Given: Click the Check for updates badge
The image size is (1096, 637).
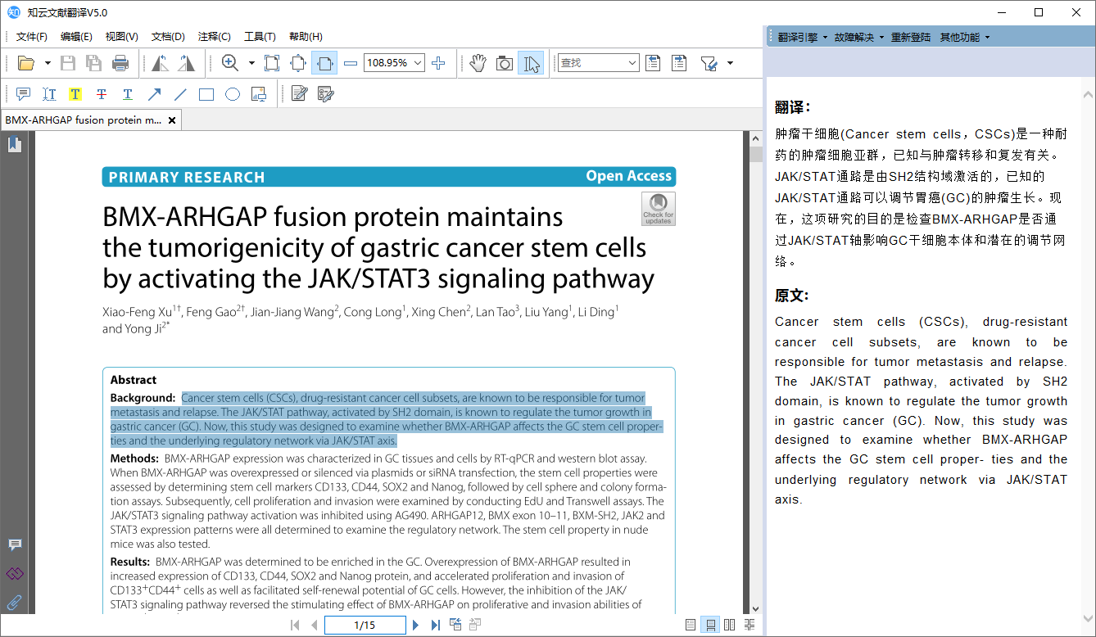Looking at the screenshot, I should coord(659,209).
